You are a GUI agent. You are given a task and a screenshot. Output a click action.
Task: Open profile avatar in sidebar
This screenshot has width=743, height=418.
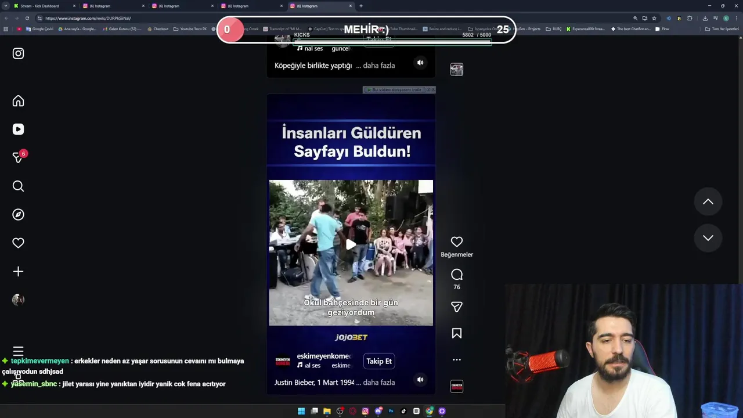tap(18, 300)
